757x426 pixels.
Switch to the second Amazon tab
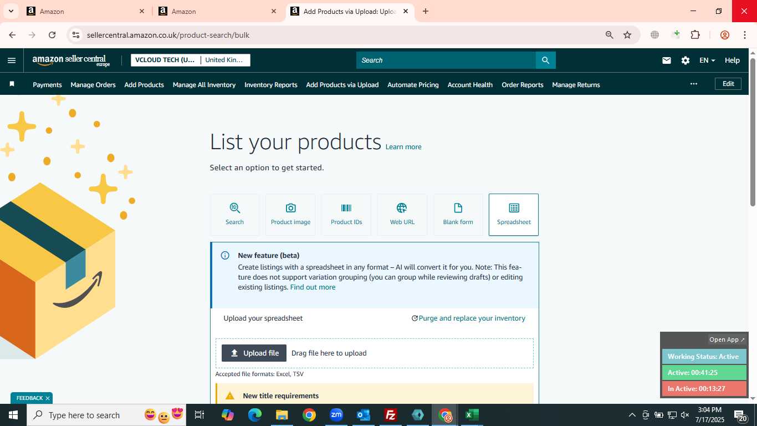(218, 11)
